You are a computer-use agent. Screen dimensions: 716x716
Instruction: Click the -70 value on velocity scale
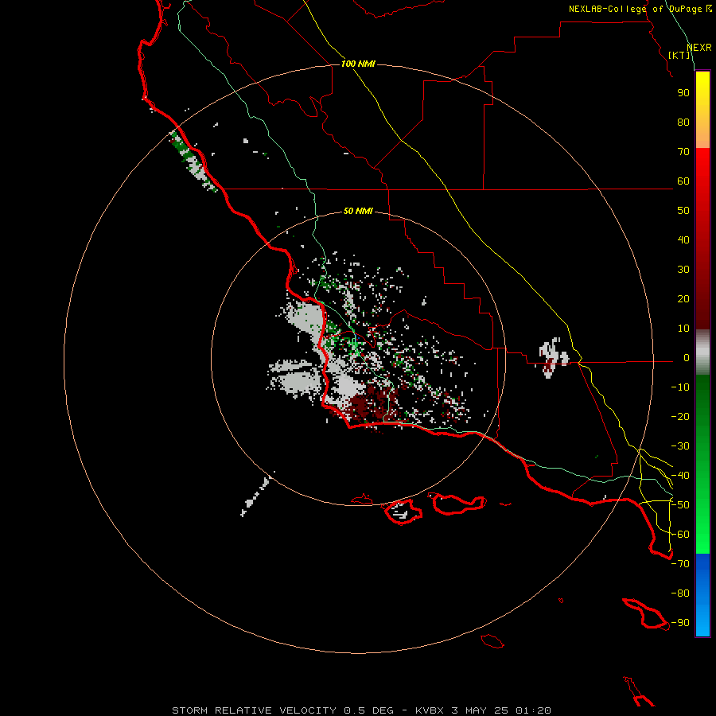[x=680, y=564]
